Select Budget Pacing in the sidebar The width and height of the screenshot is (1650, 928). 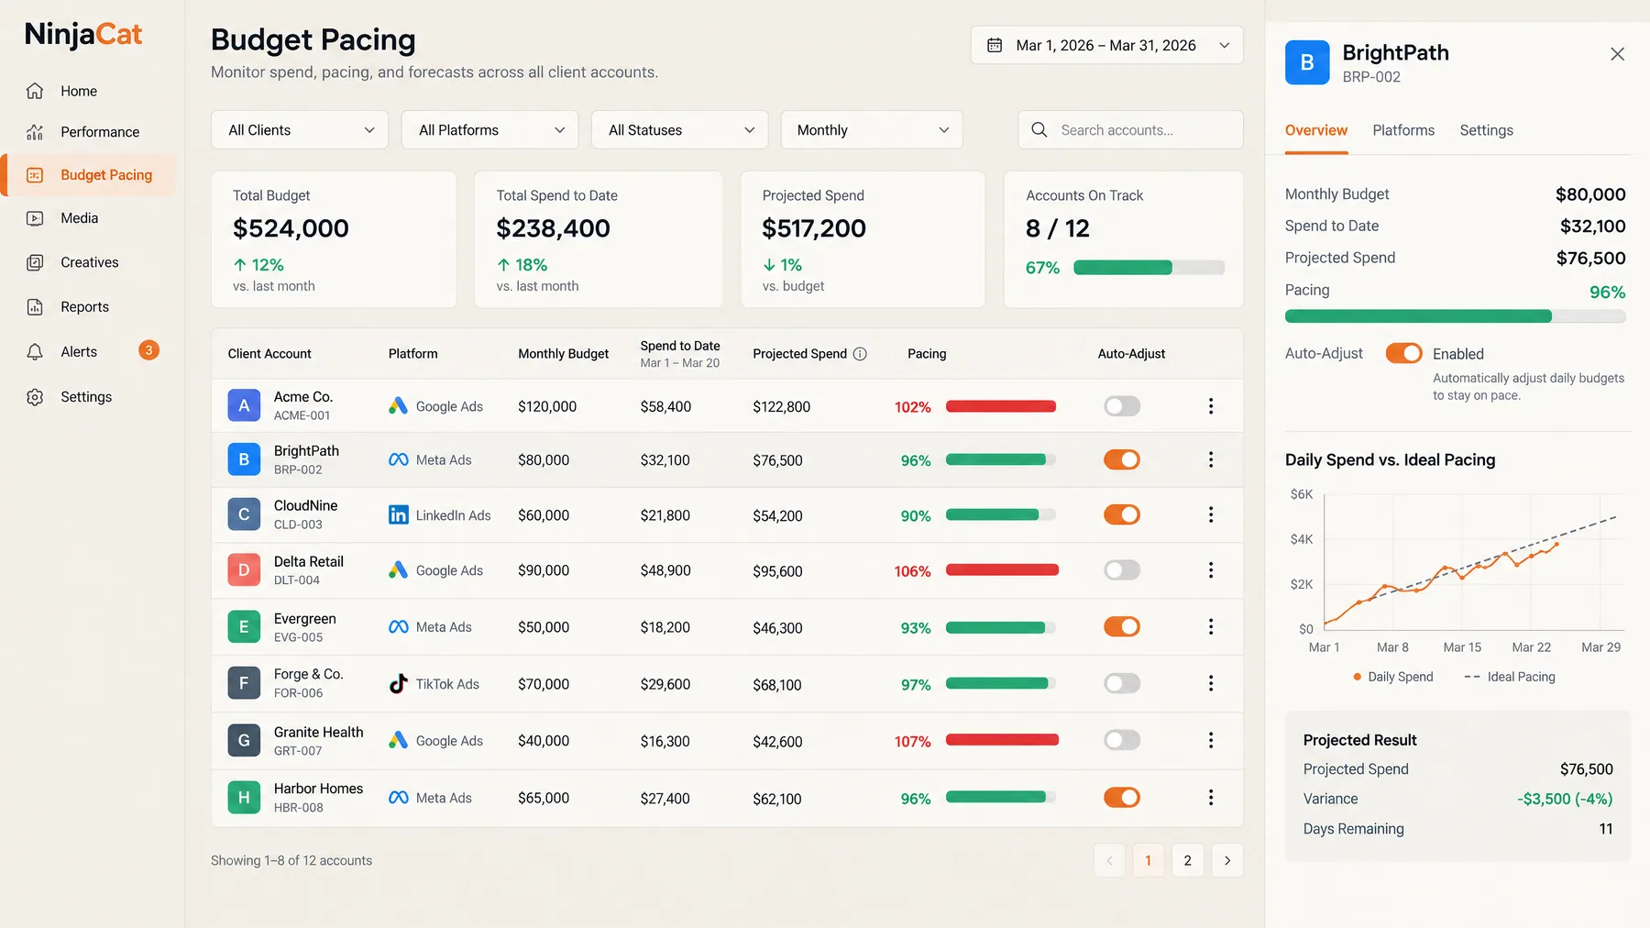90,175
